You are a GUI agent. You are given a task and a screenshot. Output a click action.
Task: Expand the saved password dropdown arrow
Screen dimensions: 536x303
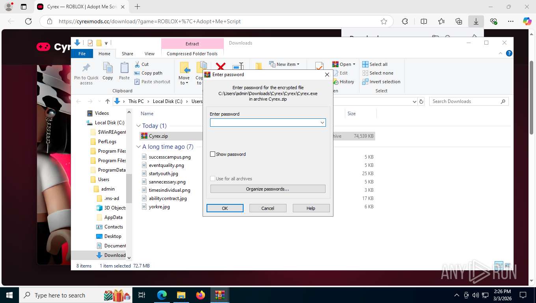(322, 123)
